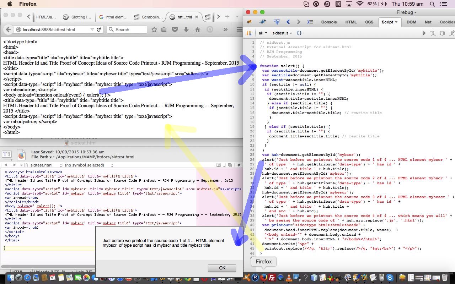
Task: Click the break on next pause icon
Action: [x=249, y=33]
